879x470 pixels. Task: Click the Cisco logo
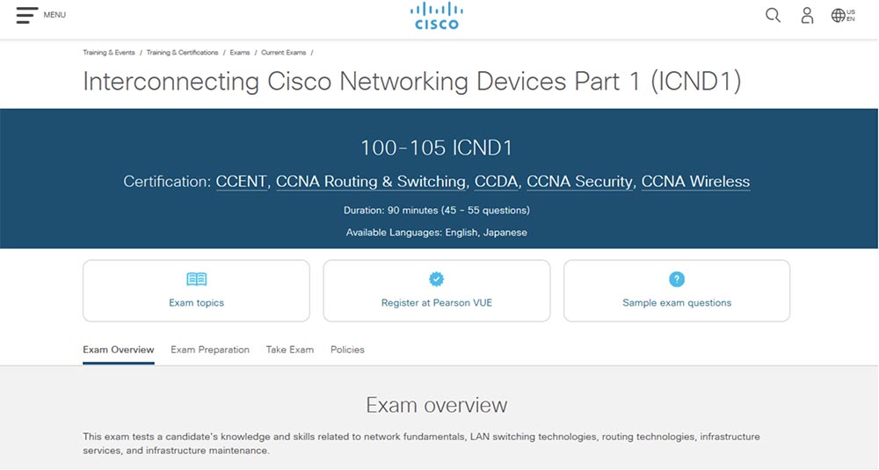[437, 16]
